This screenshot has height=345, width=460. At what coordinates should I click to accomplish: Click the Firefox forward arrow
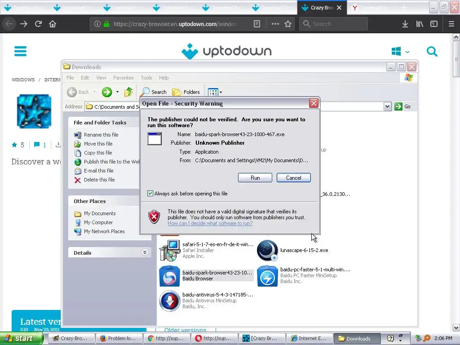(x=24, y=24)
